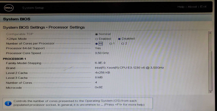Image resolution: width=217 pixels, height=111 pixels.
Task: Click the Brand label
Action: click(x=11, y=68)
